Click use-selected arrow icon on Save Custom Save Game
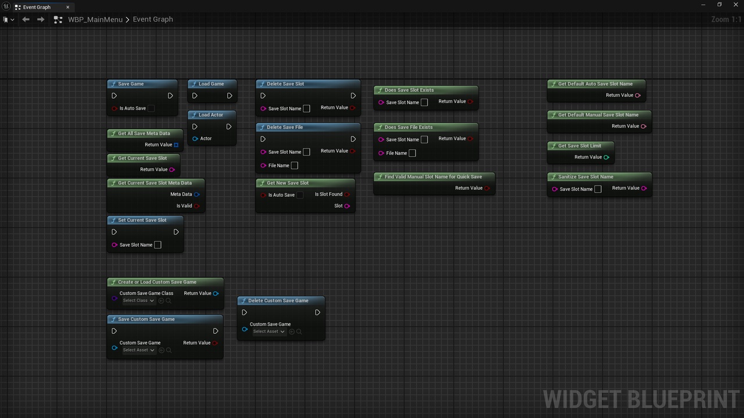 (162, 350)
